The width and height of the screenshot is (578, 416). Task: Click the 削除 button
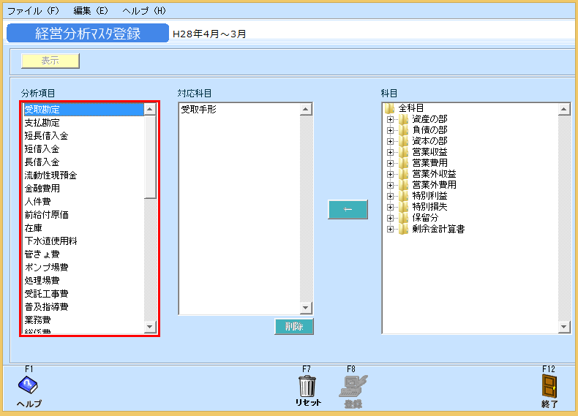(x=294, y=327)
